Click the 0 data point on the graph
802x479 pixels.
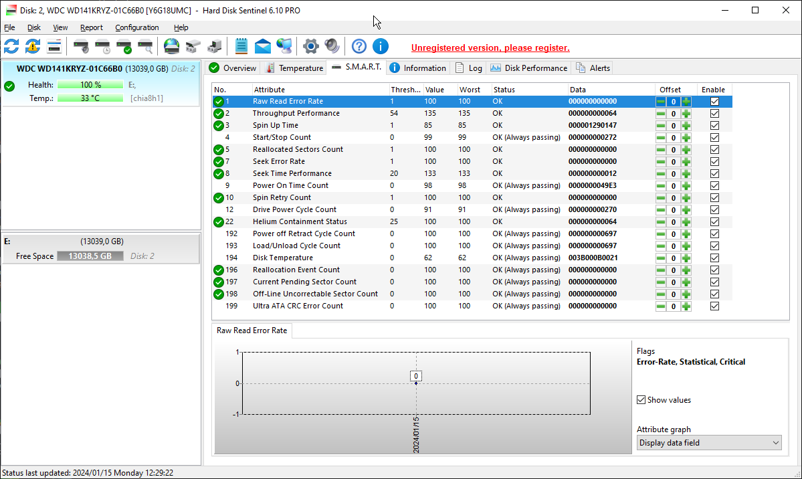point(416,383)
